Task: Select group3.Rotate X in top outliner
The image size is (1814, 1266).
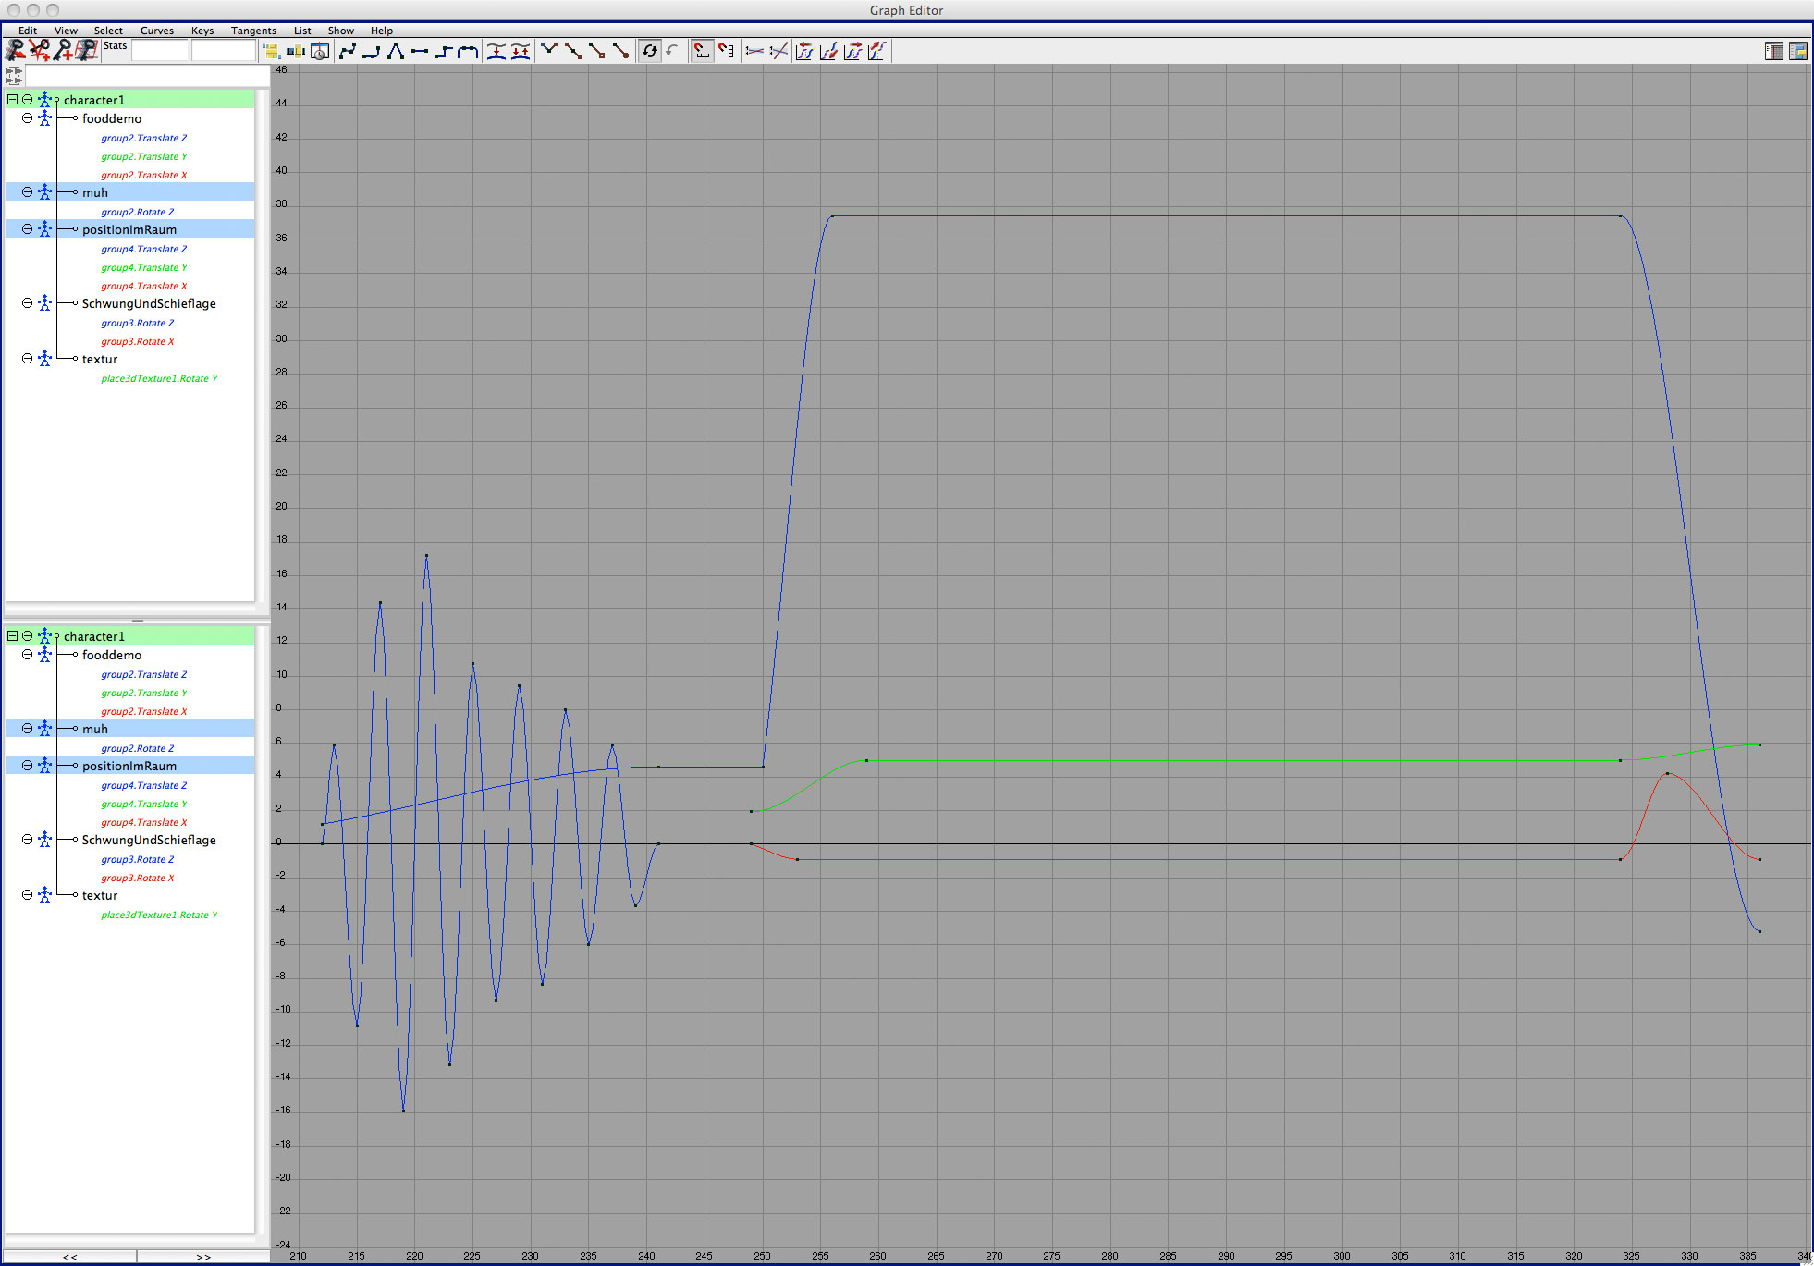Action: click(x=137, y=341)
